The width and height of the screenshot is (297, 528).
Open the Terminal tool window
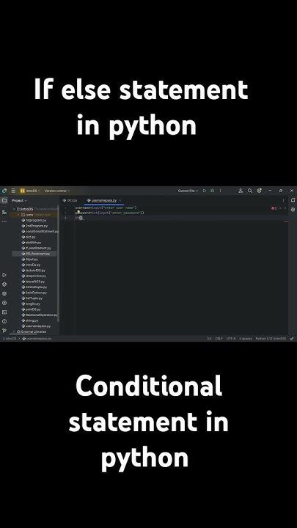click(4, 312)
